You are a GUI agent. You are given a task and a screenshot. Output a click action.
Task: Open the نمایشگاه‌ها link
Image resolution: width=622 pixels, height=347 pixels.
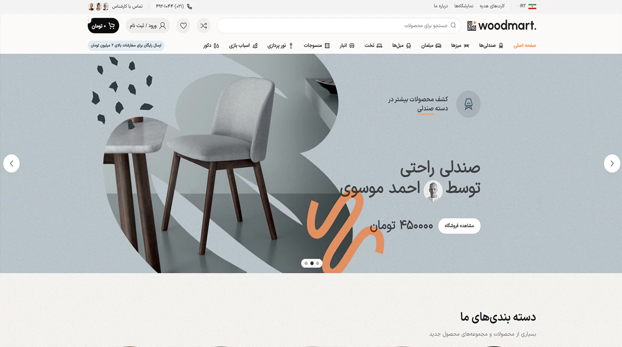click(x=463, y=6)
